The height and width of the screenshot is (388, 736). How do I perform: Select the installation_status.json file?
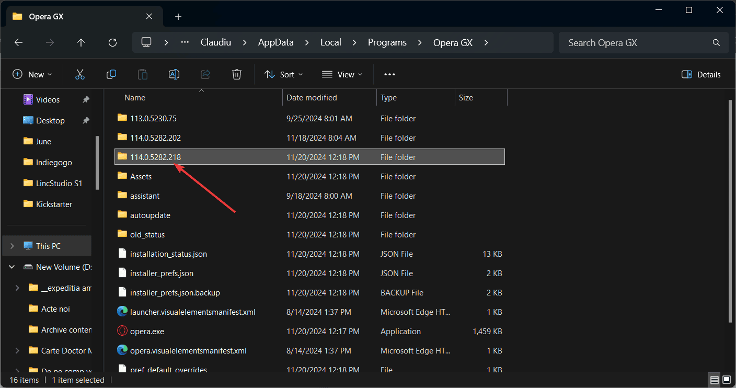pos(309,254)
